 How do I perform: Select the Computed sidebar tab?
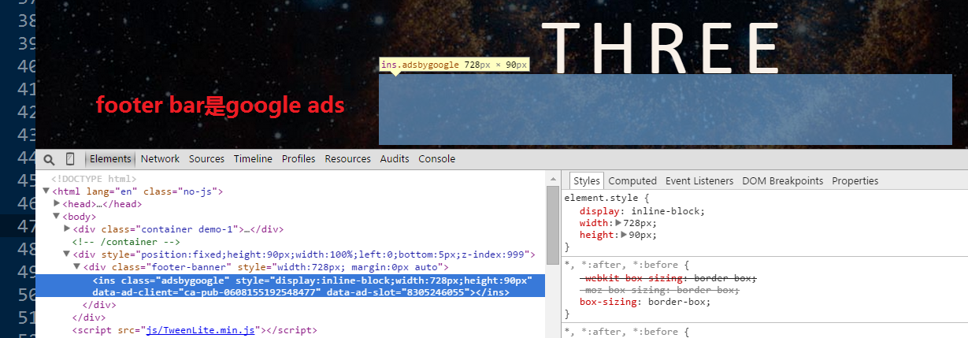tap(632, 181)
